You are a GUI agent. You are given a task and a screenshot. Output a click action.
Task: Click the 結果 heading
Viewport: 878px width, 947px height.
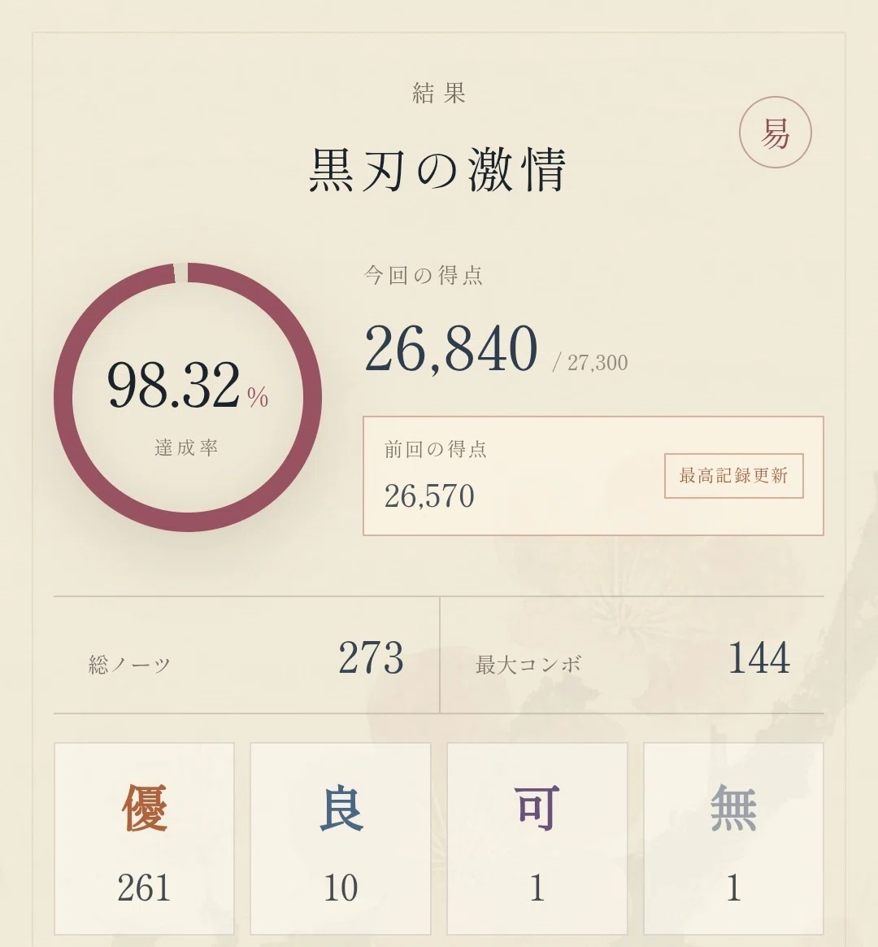(x=439, y=93)
